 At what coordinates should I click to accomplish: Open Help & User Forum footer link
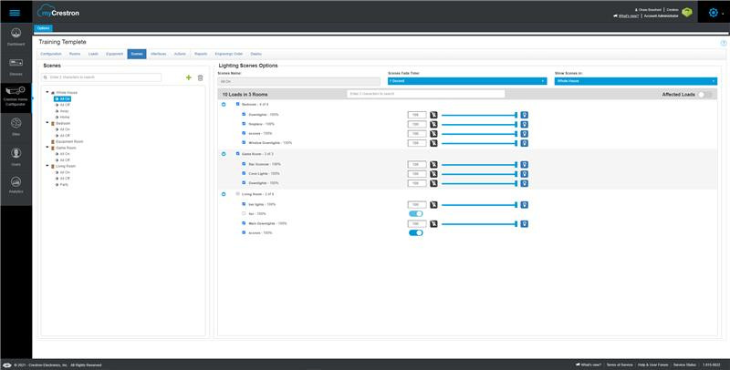point(652,365)
